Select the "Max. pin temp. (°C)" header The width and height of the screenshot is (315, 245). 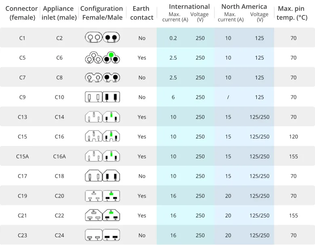click(x=293, y=13)
